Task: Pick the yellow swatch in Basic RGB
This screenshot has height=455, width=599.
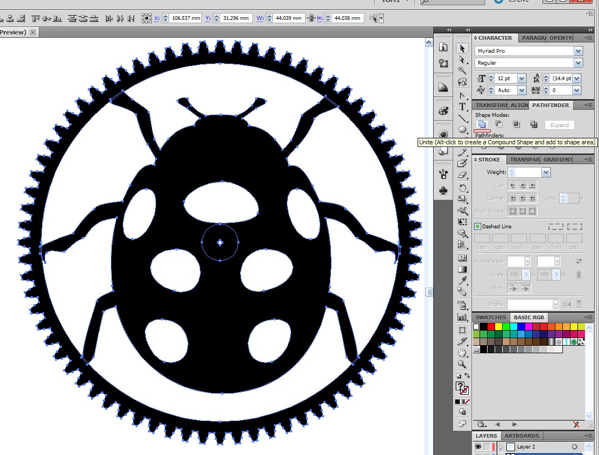Action: 498,326
